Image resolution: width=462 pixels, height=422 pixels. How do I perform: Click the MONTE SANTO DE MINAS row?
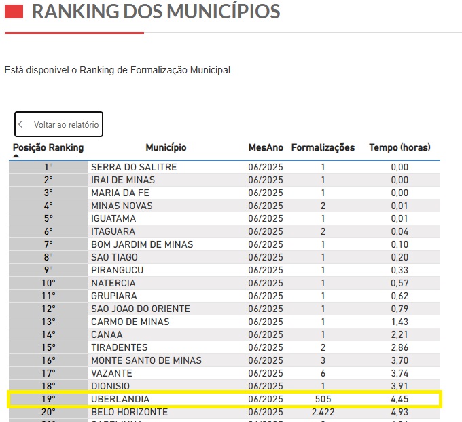tap(146, 360)
